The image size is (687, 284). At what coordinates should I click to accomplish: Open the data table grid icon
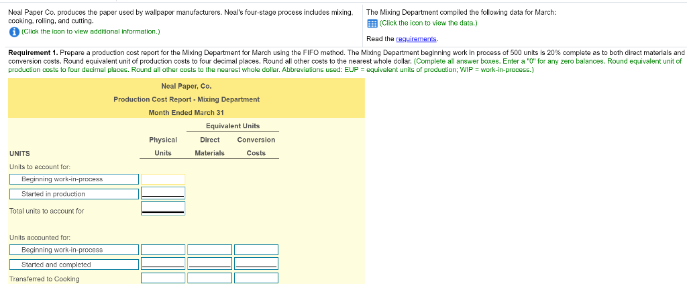point(372,23)
